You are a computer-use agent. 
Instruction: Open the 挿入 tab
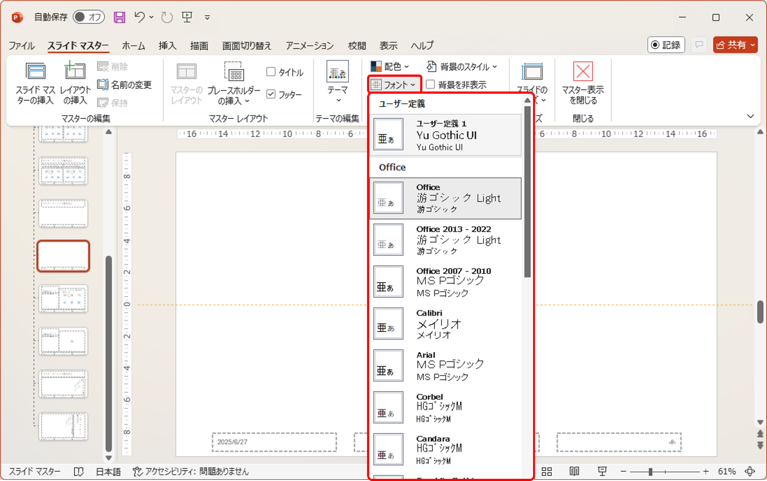pyautogui.click(x=168, y=45)
